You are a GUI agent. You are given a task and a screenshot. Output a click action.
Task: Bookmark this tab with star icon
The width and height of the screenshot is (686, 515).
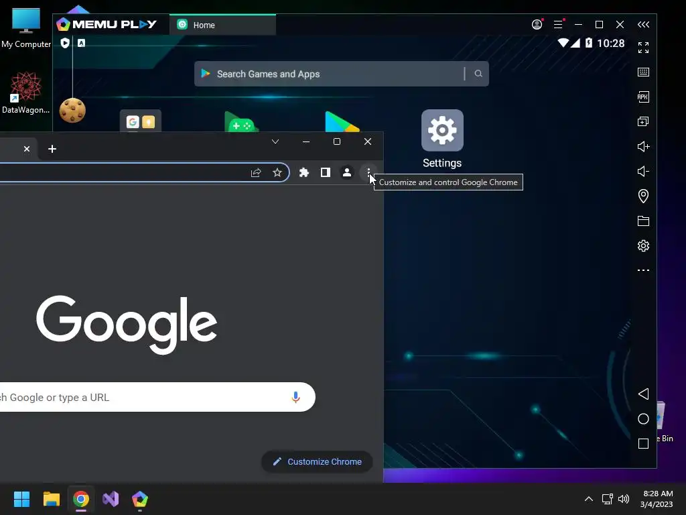277,172
